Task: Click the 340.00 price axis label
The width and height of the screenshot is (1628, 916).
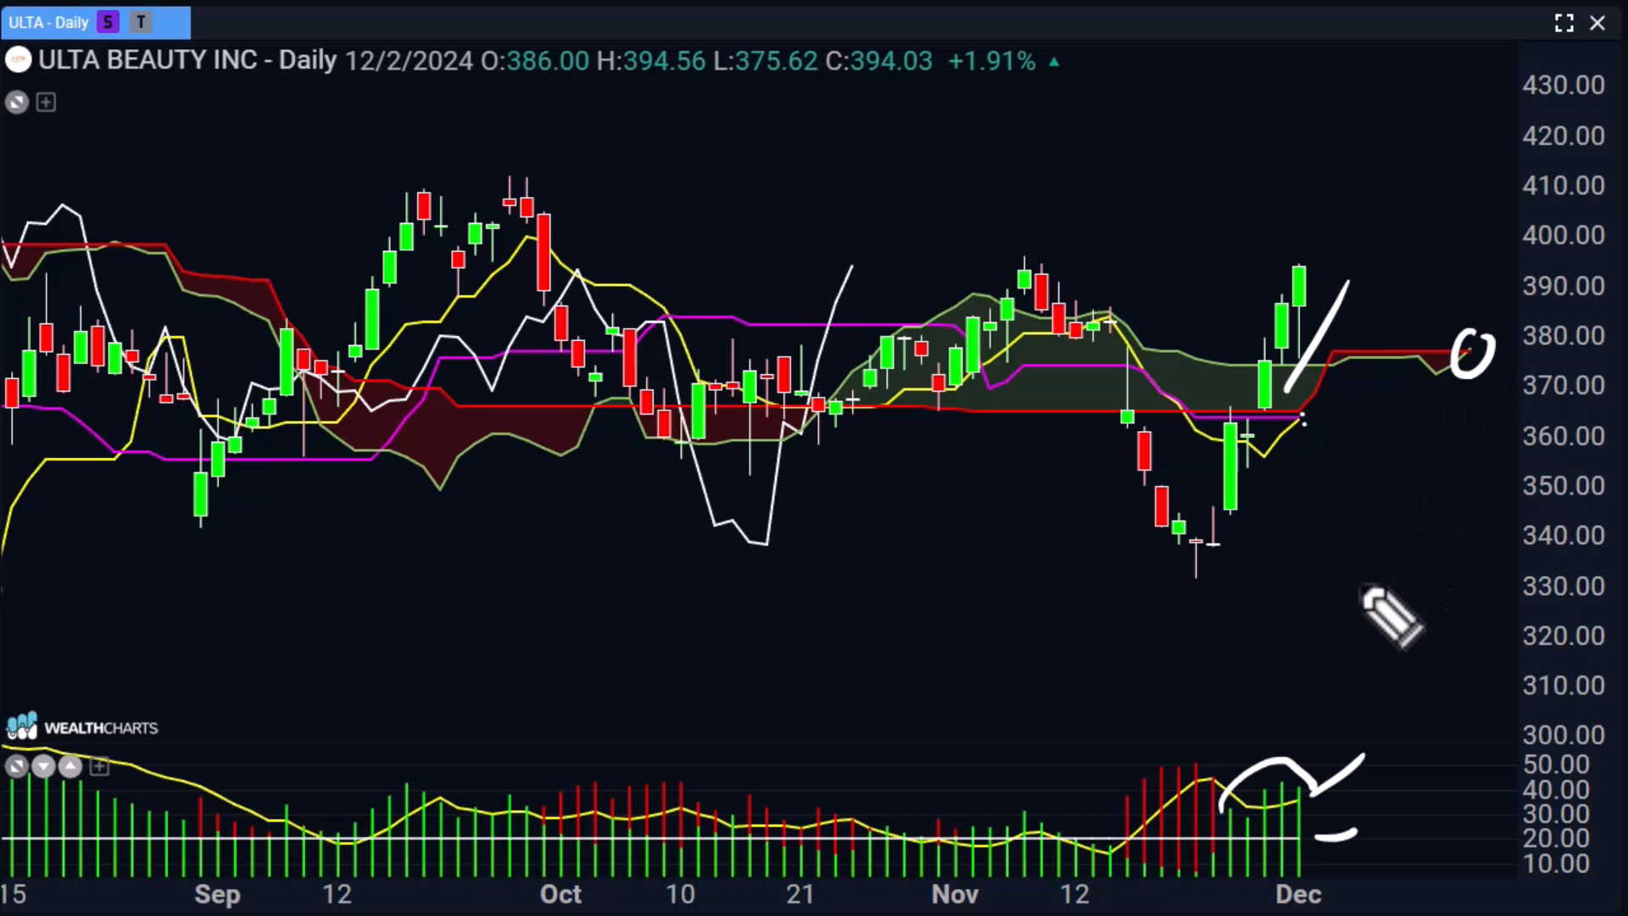Action: coord(1563,536)
